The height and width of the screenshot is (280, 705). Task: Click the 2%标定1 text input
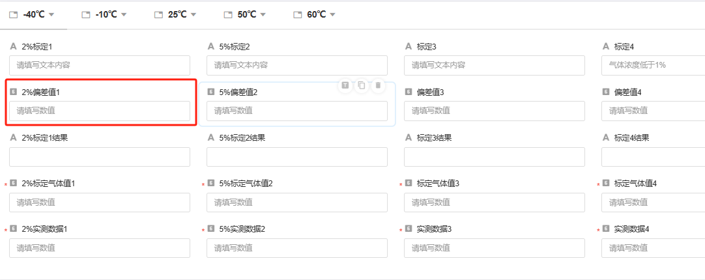(x=100, y=65)
